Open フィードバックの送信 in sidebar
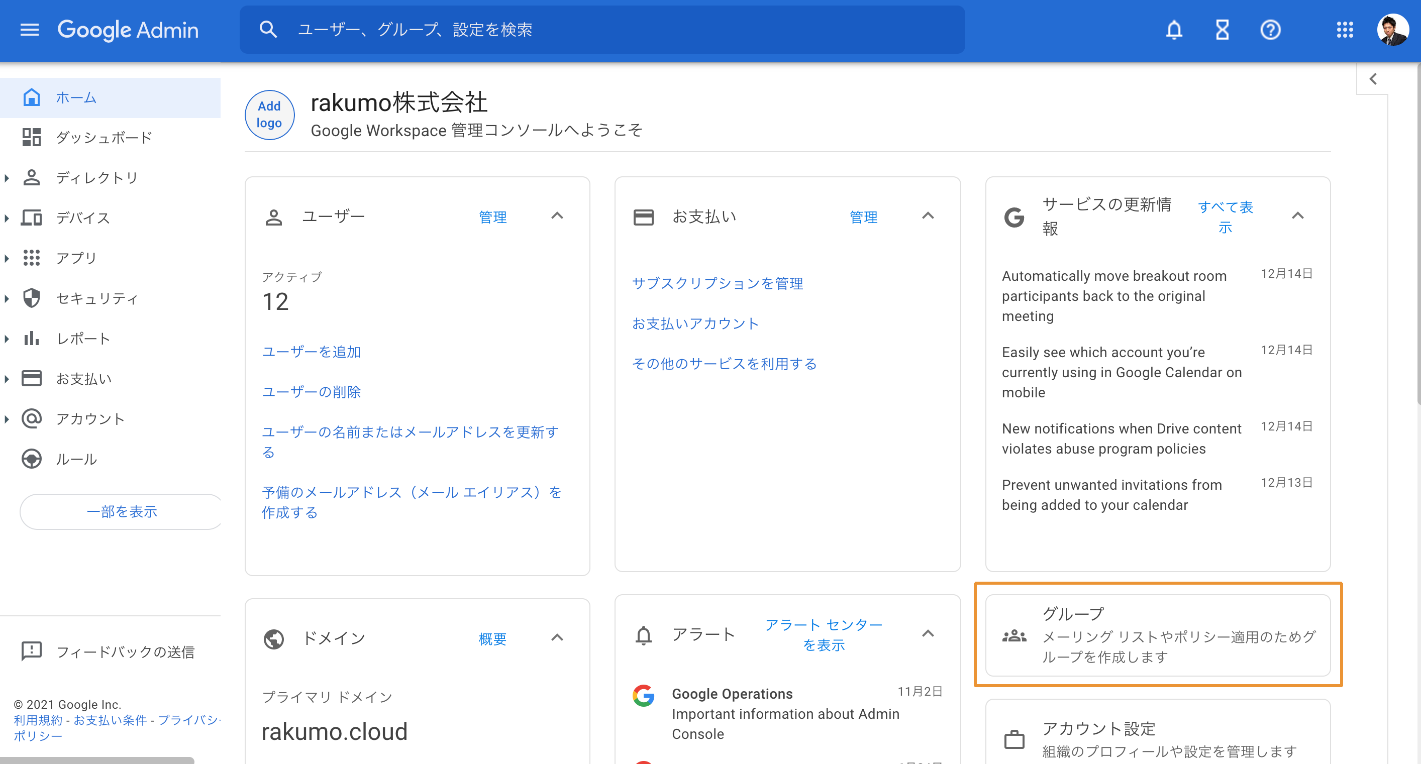 coord(111,651)
